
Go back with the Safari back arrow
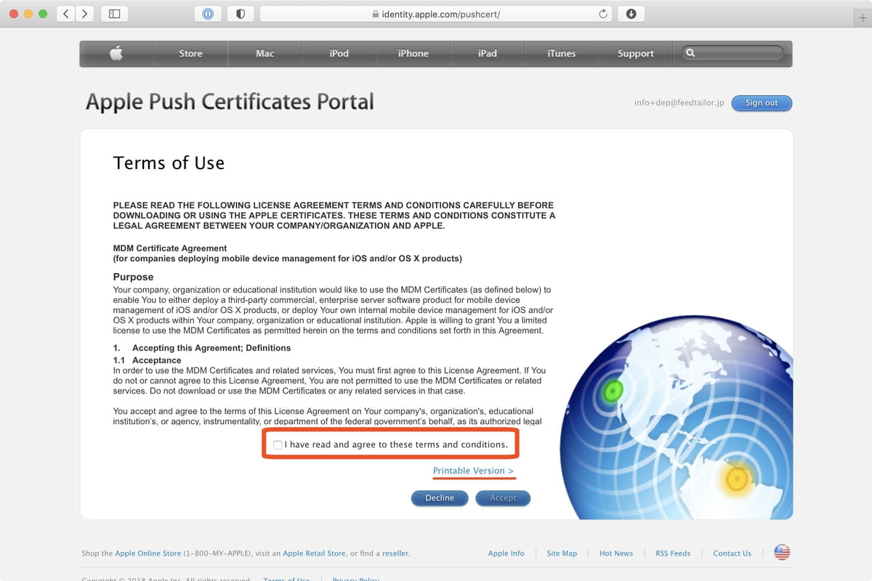coord(65,14)
